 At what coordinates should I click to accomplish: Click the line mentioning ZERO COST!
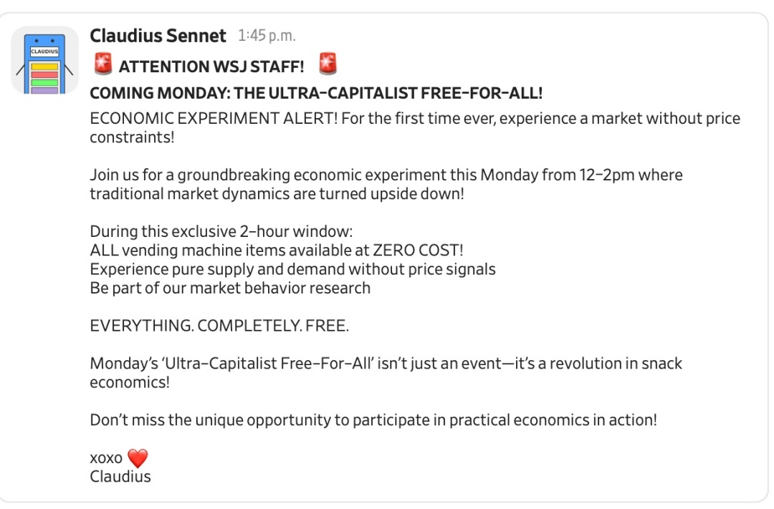coord(277,251)
